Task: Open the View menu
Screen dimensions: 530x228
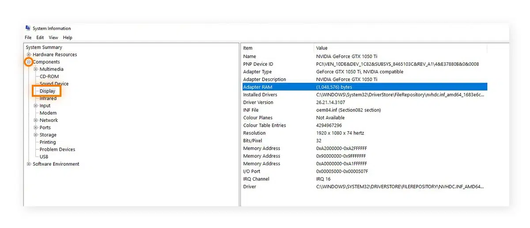Action: [53, 38]
